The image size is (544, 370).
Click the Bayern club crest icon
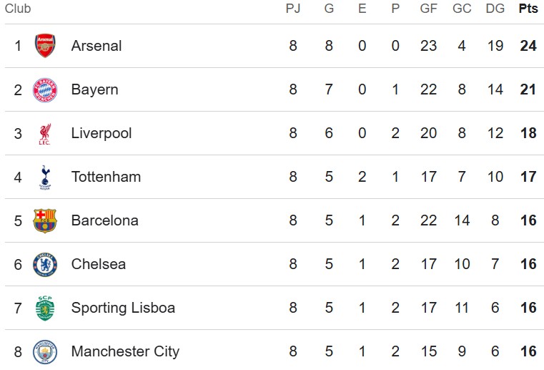tap(45, 89)
